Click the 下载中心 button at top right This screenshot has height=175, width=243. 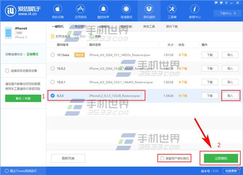point(227,13)
